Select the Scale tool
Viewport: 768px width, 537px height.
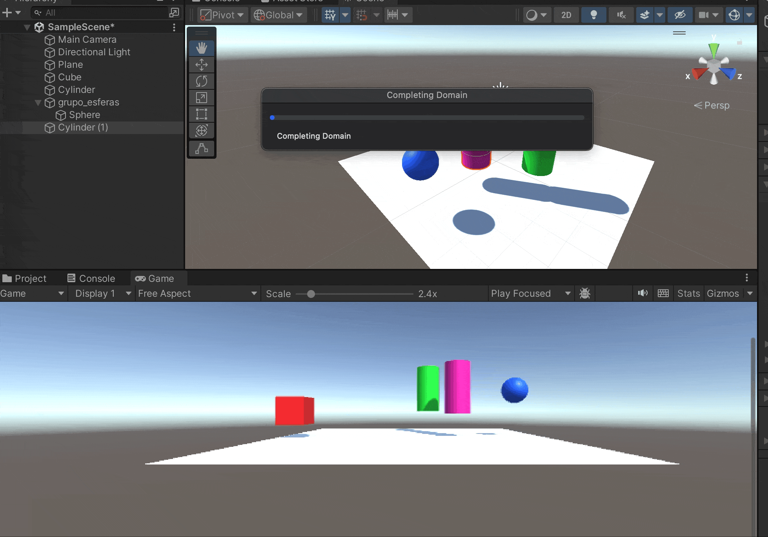coord(202,98)
